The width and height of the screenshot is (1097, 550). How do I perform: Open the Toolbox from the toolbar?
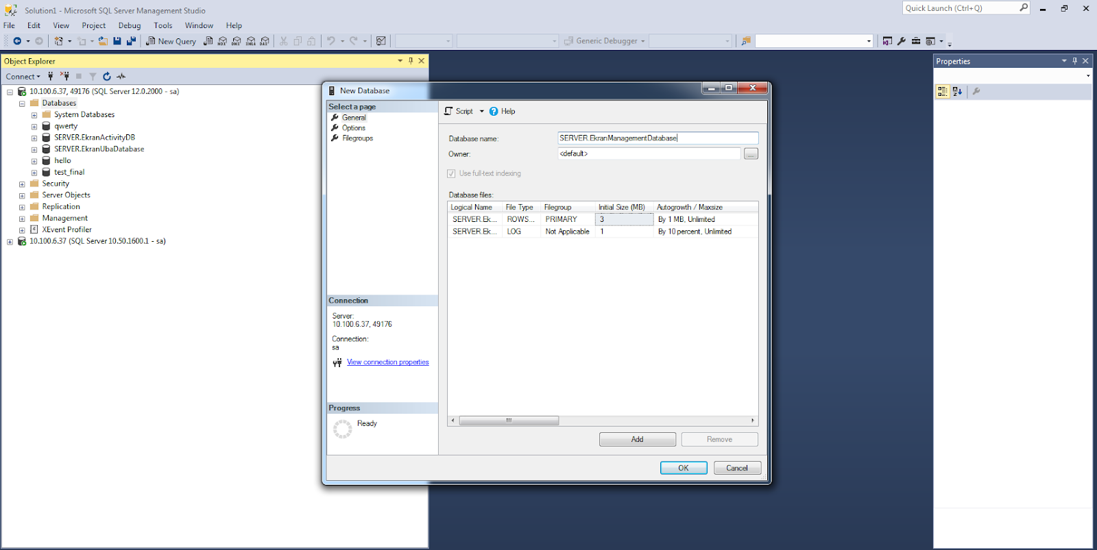pos(916,41)
